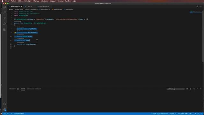Image resolution: width=204 pixels, height=115 pixels.
Task: Click the CRLF line ending status item
Action: pos(191,114)
